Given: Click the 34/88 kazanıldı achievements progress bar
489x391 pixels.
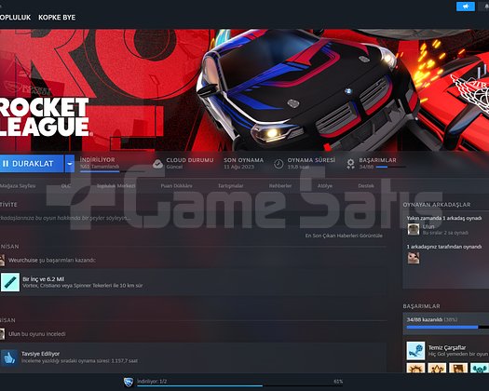Looking at the screenshot, I should pyautogui.click(x=448, y=327).
